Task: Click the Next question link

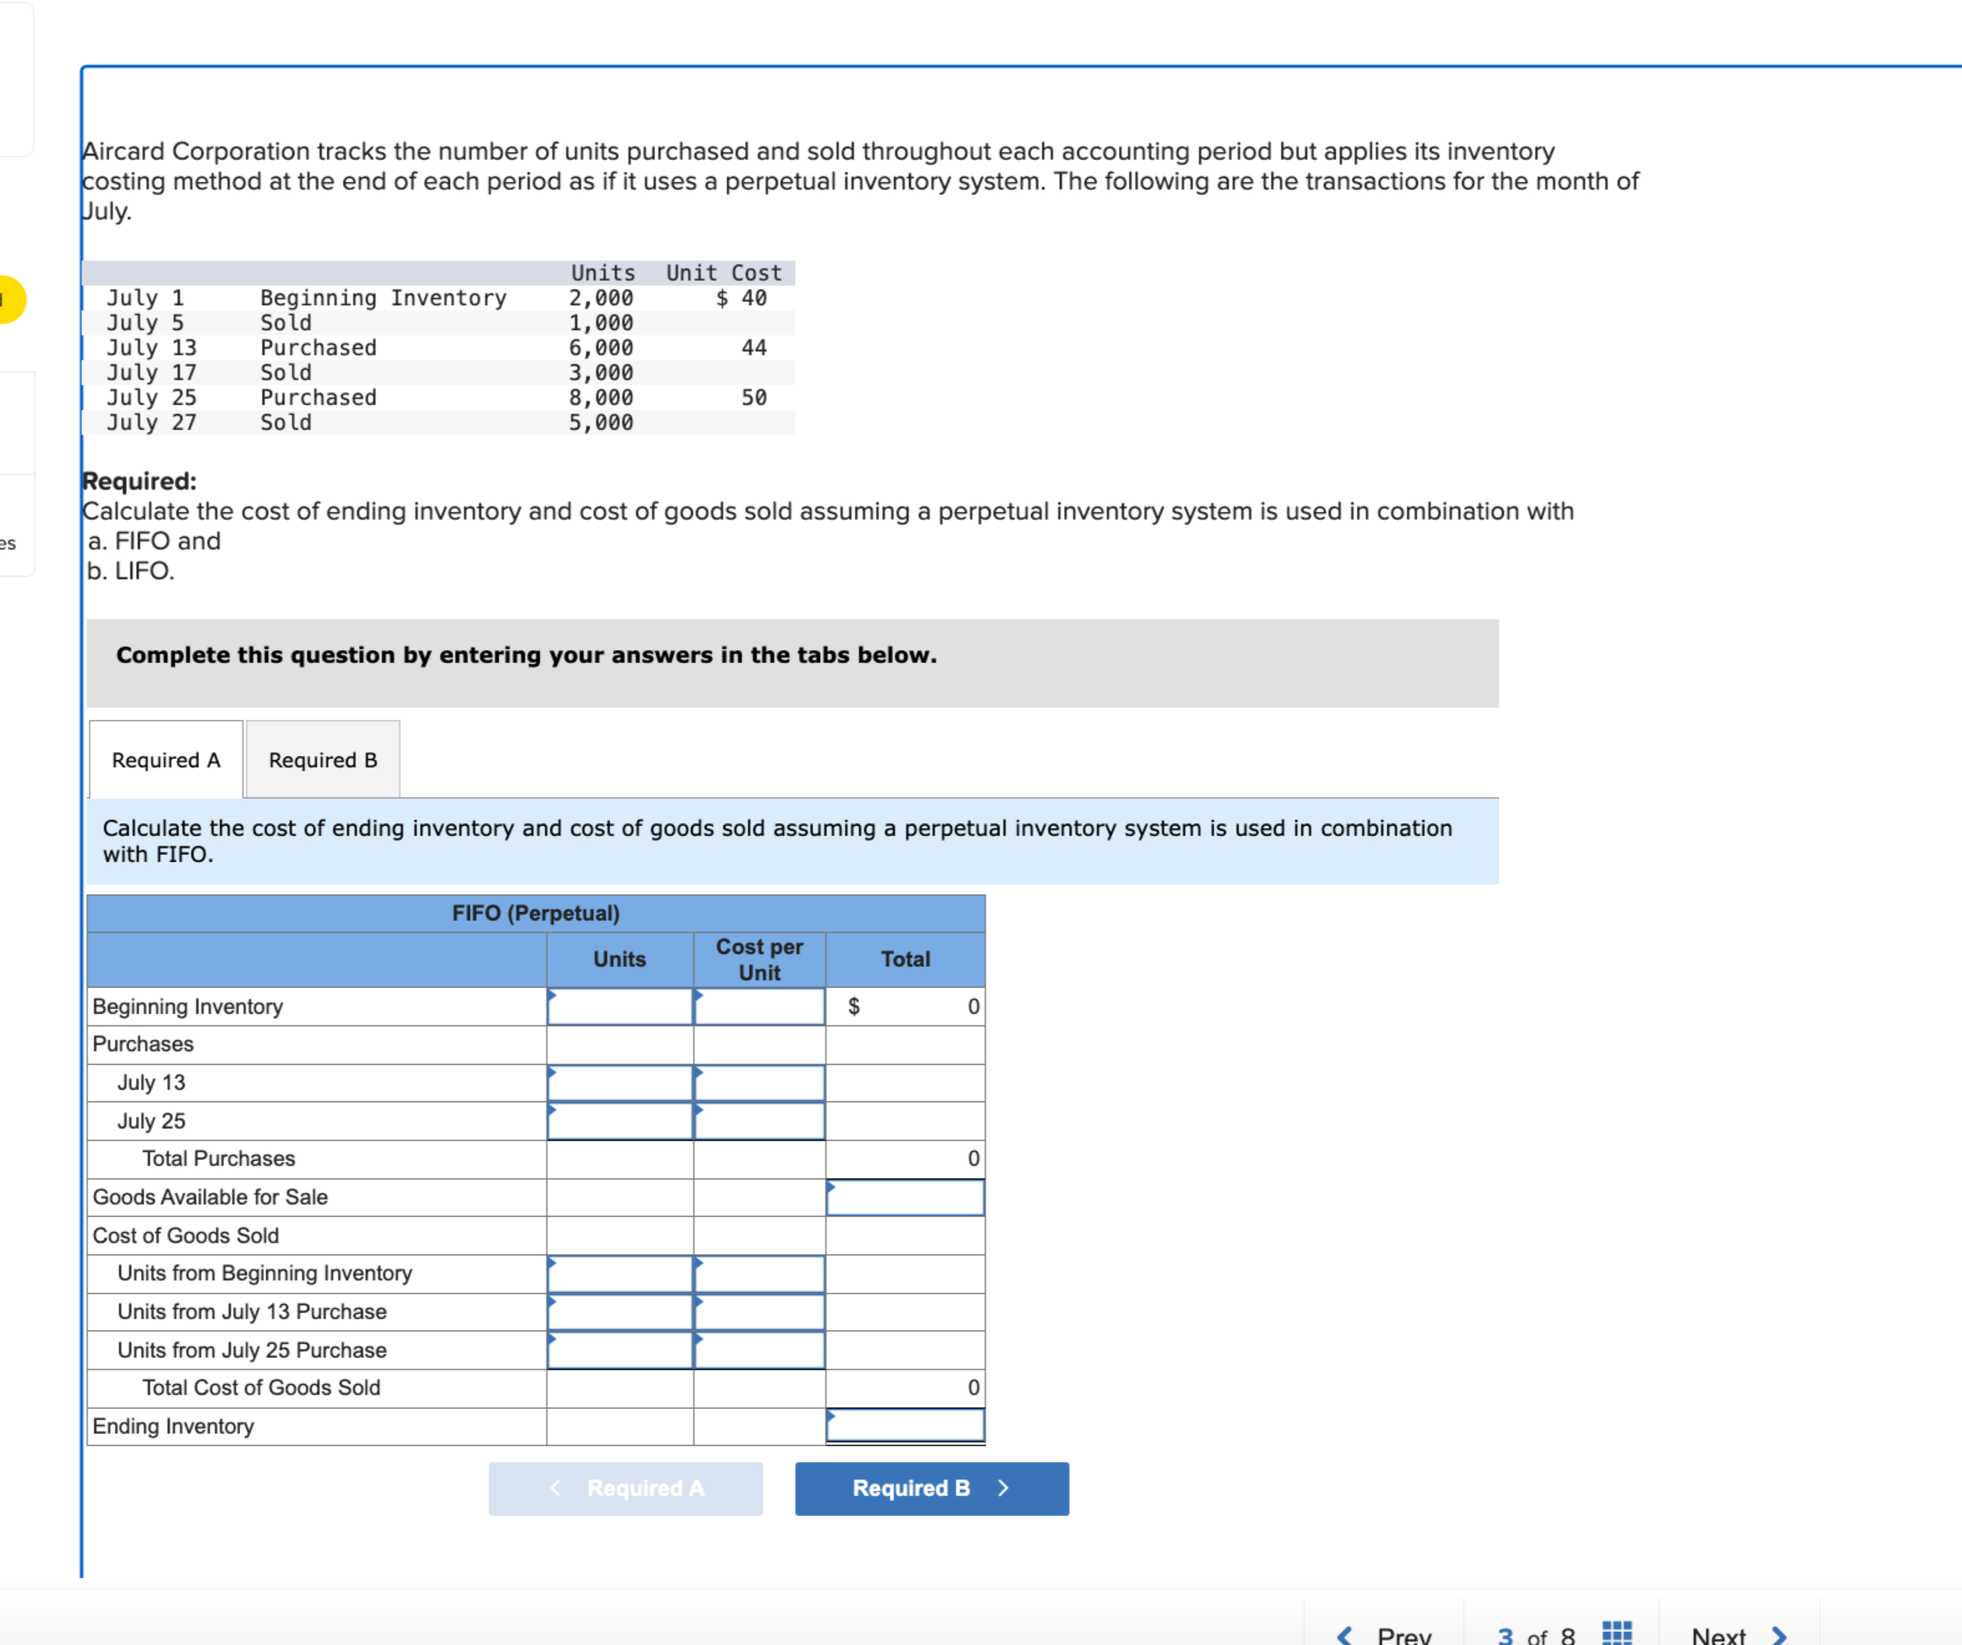Action: click(x=1718, y=1634)
